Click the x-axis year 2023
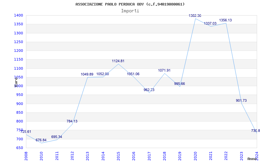The width and height of the screenshot is (260, 162). [241, 156]
